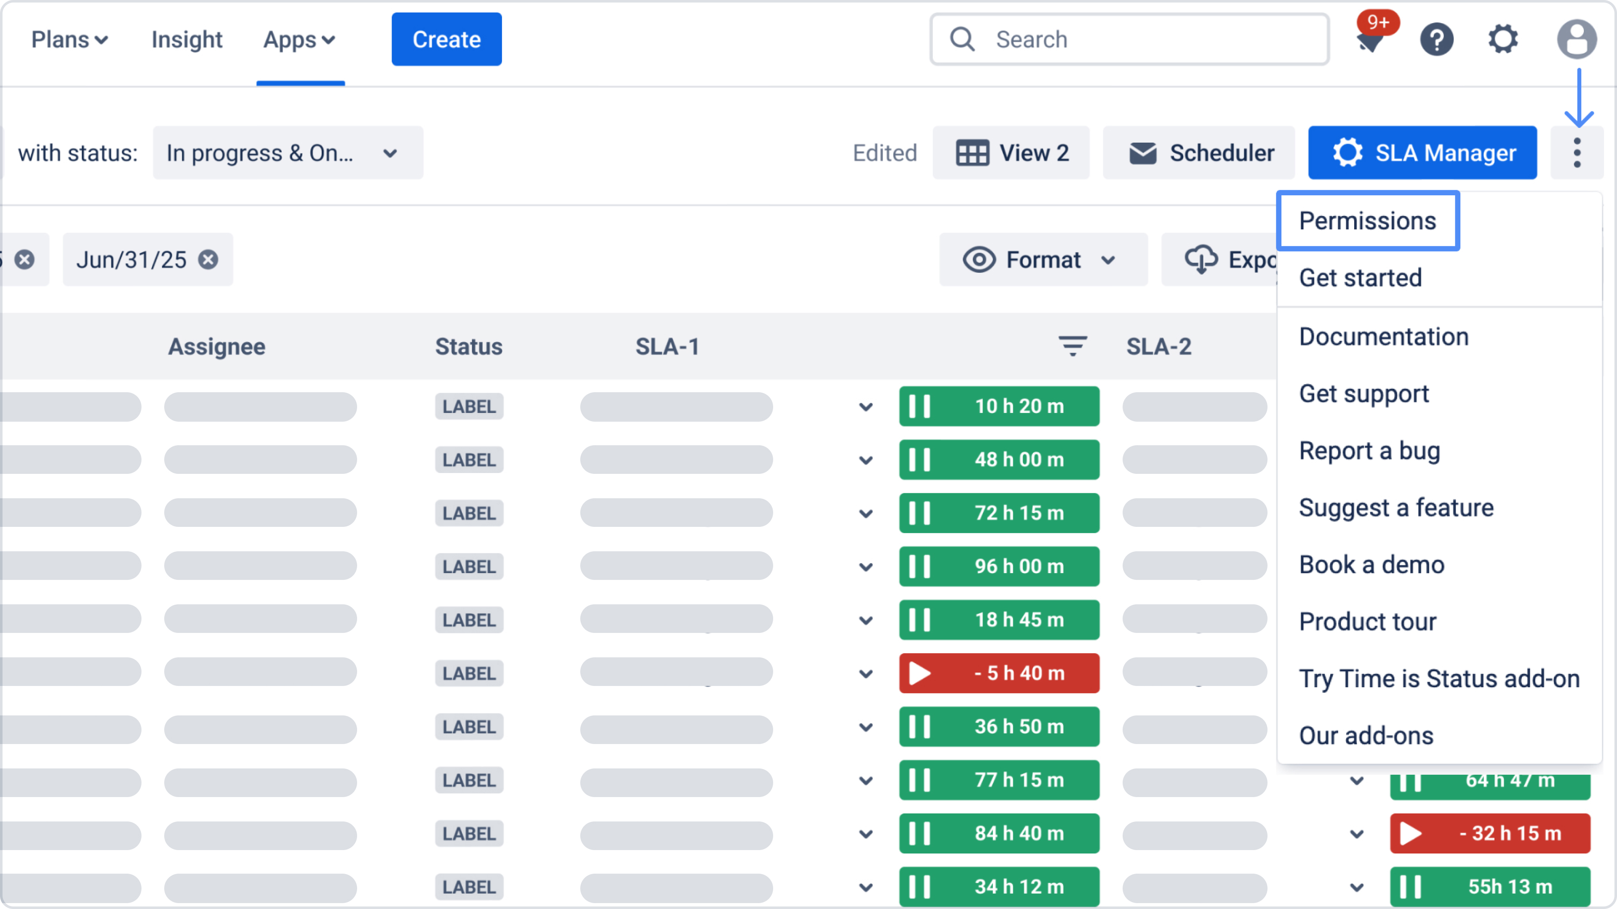Click the Search input field
The width and height of the screenshot is (1617, 909).
coord(1130,40)
